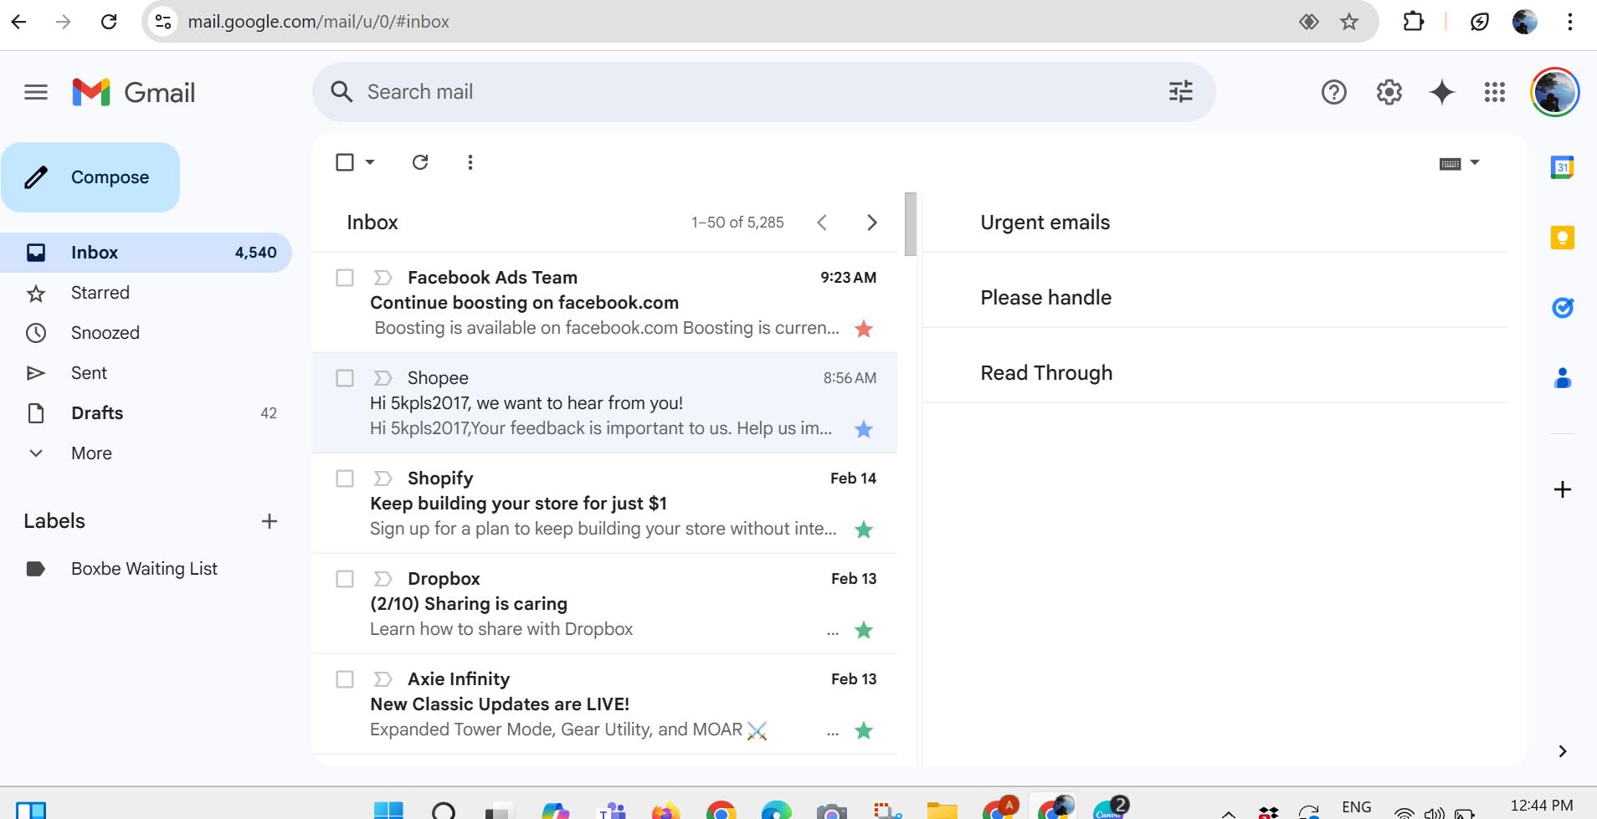Check the Dropbox email checkbox
Viewport: 1597px width, 819px height.
(345, 579)
